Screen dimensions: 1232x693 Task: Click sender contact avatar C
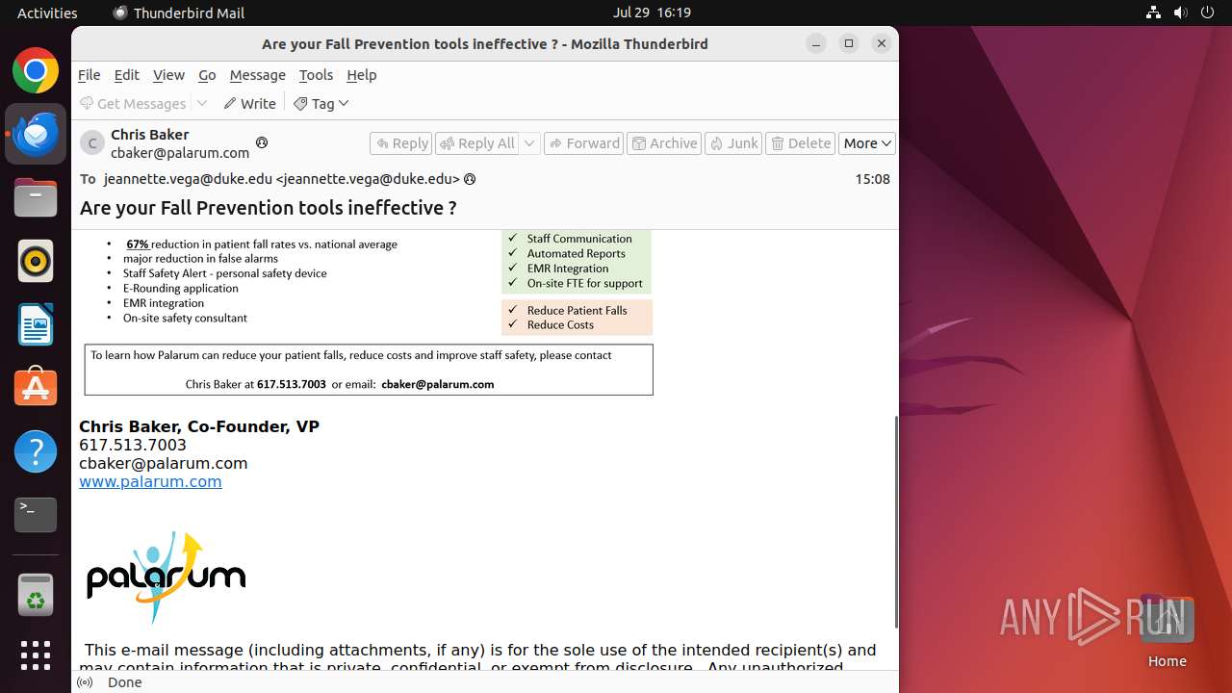click(x=92, y=143)
